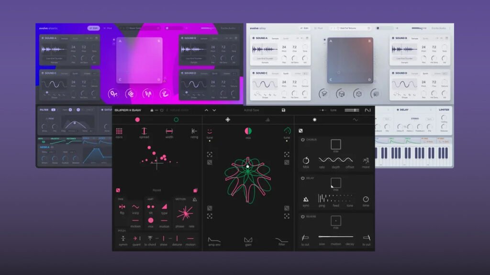Toggle the Sound A enable box in evolve elastic
This screenshot has width=490, height=275.
[x=43, y=38]
